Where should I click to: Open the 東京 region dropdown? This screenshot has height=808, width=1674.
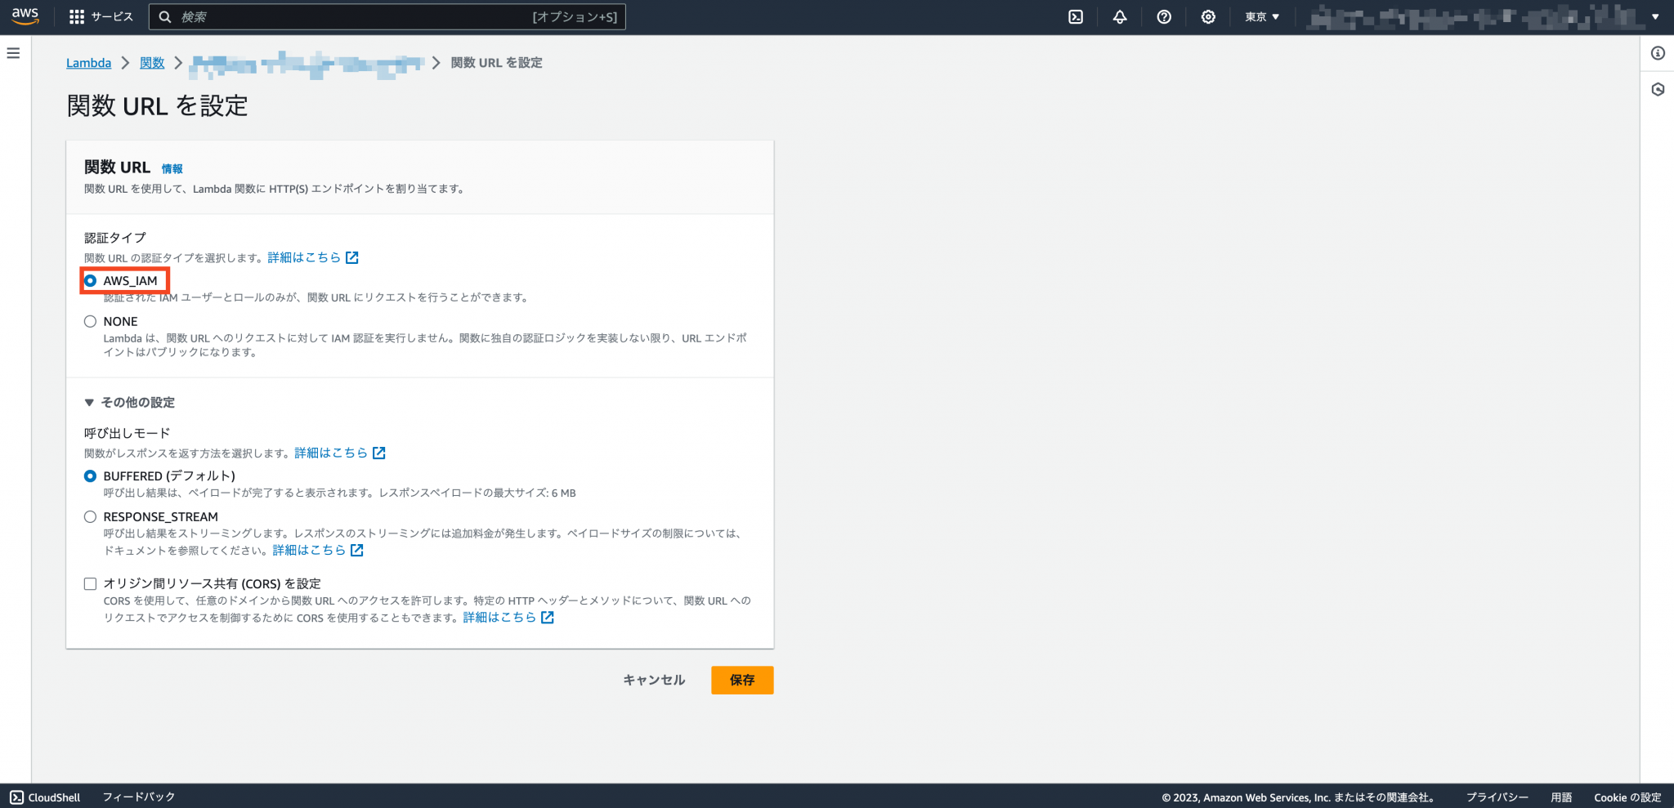point(1261,16)
